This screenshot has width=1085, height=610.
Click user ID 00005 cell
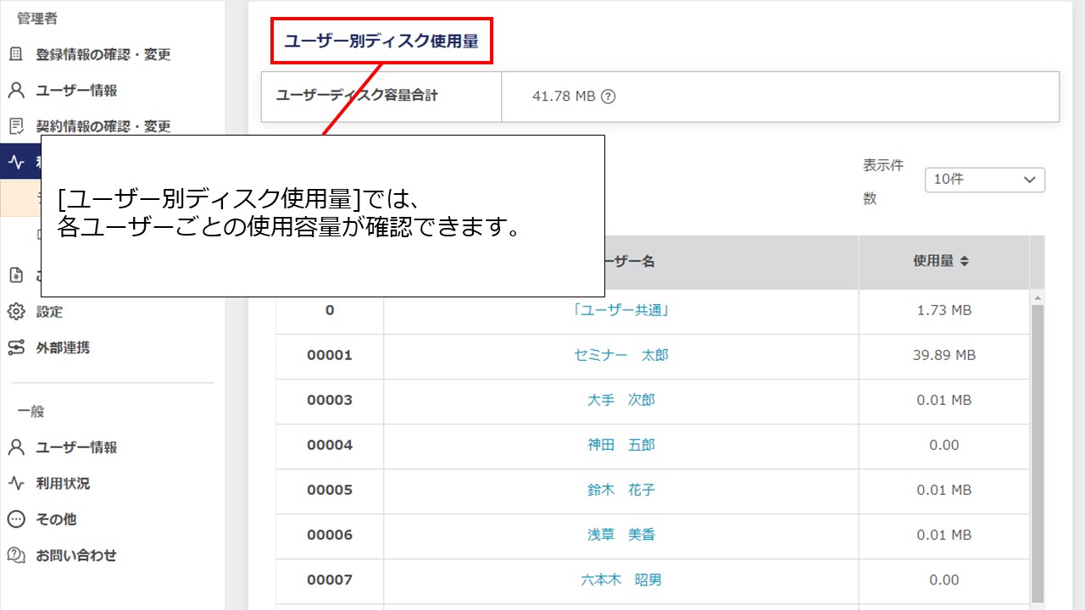click(330, 490)
